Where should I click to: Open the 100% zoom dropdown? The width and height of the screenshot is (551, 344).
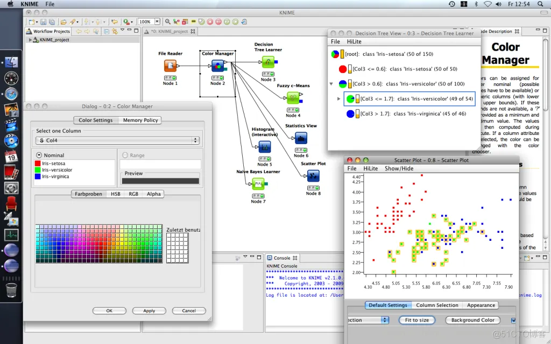pyautogui.click(x=157, y=21)
